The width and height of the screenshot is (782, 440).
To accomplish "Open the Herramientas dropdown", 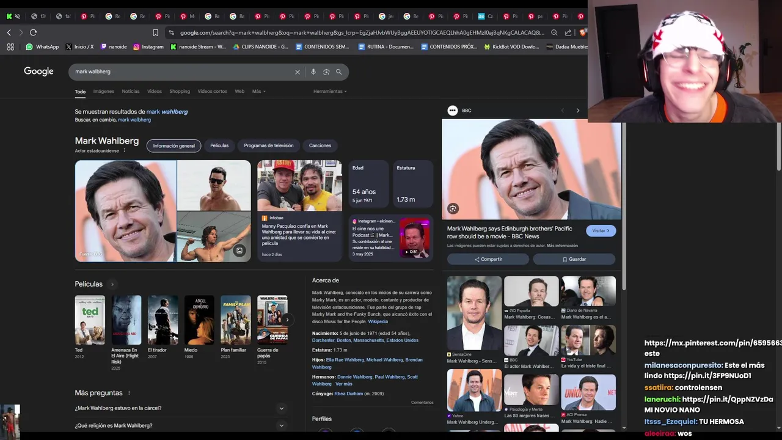I will [330, 92].
